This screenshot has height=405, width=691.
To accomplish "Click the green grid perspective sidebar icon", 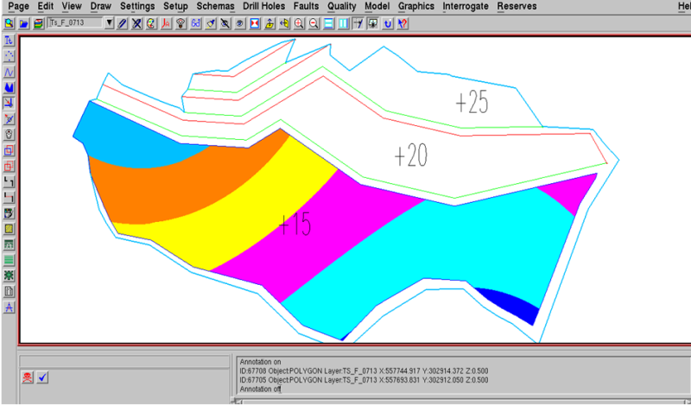I will point(9,244).
